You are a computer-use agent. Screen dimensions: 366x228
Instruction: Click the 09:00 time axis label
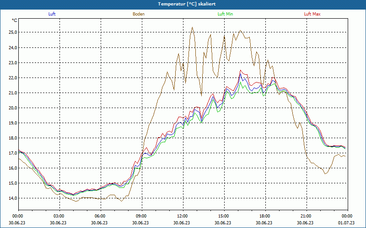tap(140, 216)
